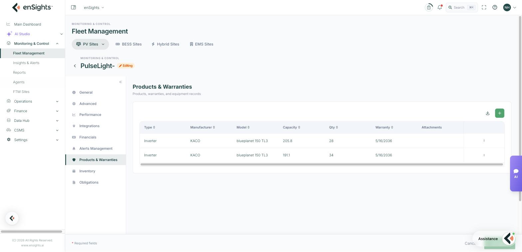Switch to BESS Sites tab
This screenshot has width=522, height=252.
coord(129,44)
